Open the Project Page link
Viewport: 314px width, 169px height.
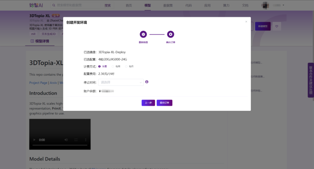pos(38,83)
